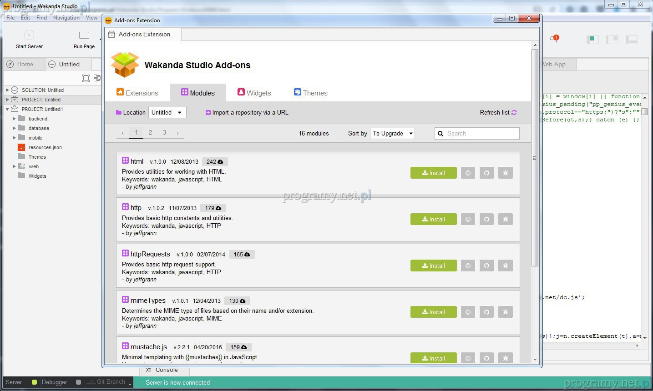Click the GitHub icon for mimeTypes module
This screenshot has height=391, width=653.
[x=486, y=312]
